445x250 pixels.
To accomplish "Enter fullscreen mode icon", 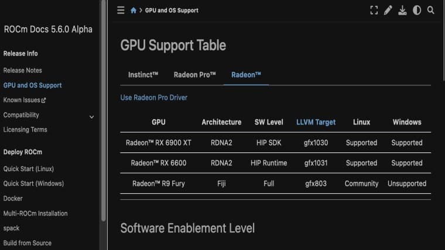I will pyautogui.click(x=374, y=10).
